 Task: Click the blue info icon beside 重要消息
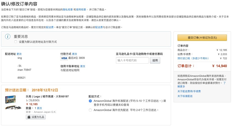(8, 36)
